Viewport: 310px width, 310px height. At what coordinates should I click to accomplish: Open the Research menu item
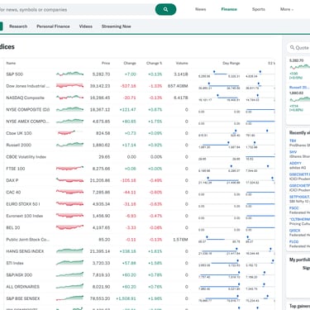click(18, 26)
